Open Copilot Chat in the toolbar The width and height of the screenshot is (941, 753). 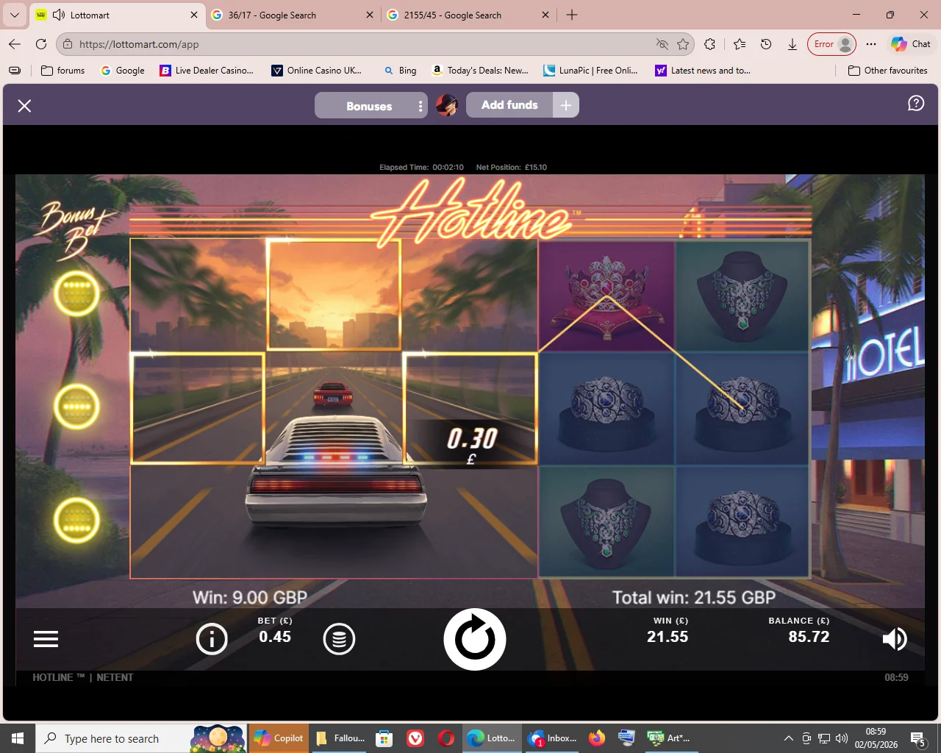pyautogui.click(x=911, y=44)
